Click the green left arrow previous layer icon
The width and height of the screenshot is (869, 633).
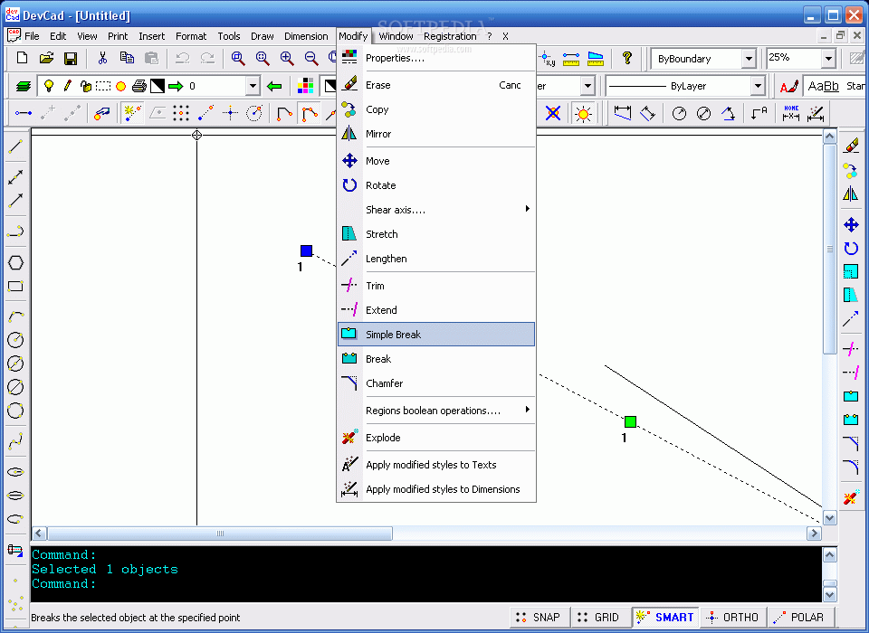click(274, 86)
